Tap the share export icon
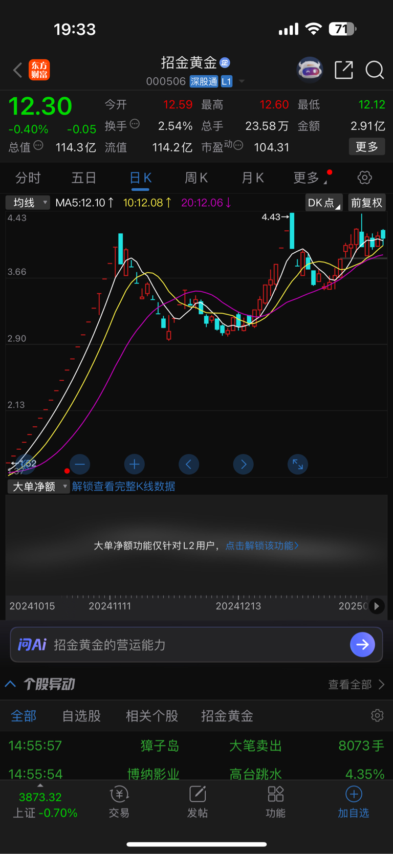 point(344,70)
